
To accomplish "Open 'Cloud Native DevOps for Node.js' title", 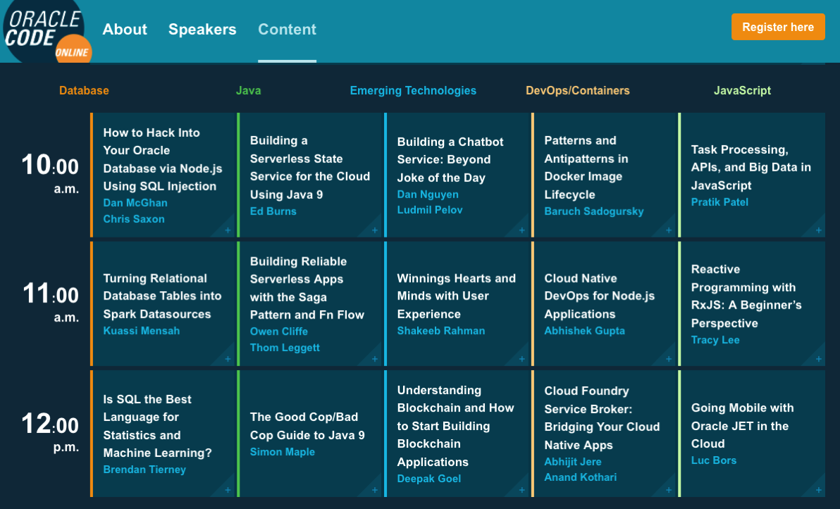I will click(x=599, y=296).
